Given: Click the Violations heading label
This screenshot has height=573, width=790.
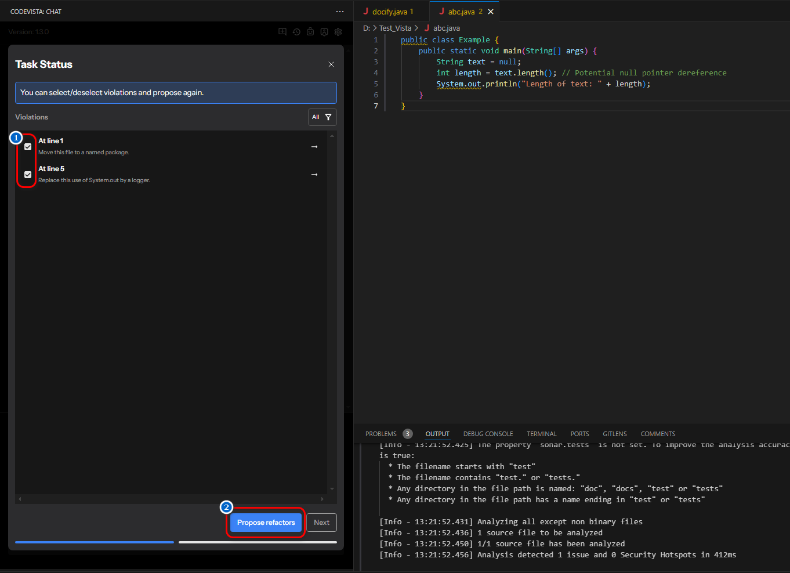Looking at the screenshot, I should pyautogui.click(x=31, y=117).
